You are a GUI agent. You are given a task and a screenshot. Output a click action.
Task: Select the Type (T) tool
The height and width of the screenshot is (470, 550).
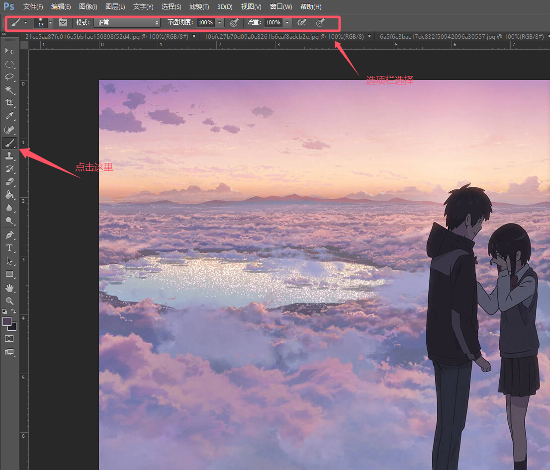9,248
